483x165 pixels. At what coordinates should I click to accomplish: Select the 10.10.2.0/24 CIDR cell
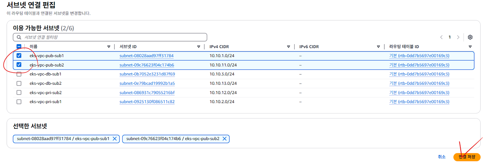[222, 102]
